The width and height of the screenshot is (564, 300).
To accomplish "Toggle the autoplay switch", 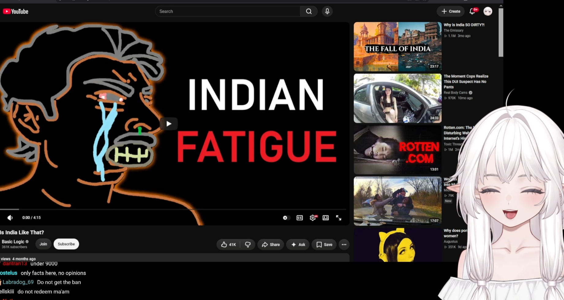I will click(286, 218).
